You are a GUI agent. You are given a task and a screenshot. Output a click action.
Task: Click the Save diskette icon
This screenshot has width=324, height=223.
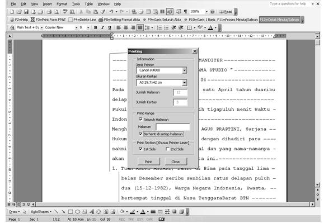[26, 12]
